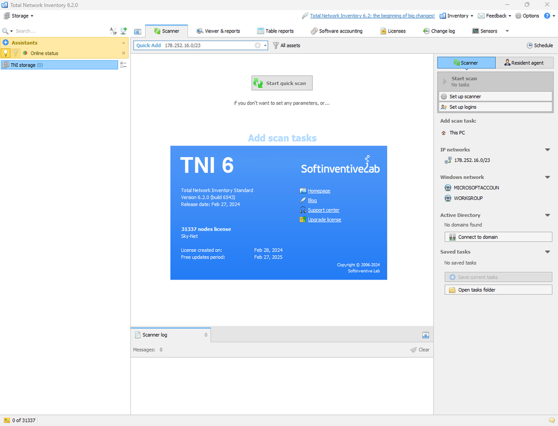Select the TNI storage tree node

coord(60,65)
